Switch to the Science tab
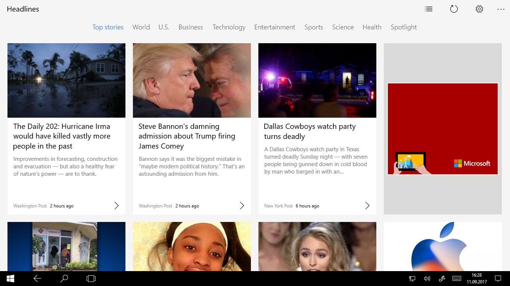 click(343, 27)
